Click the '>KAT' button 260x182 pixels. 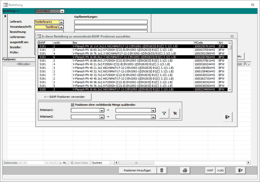point(210,170)
